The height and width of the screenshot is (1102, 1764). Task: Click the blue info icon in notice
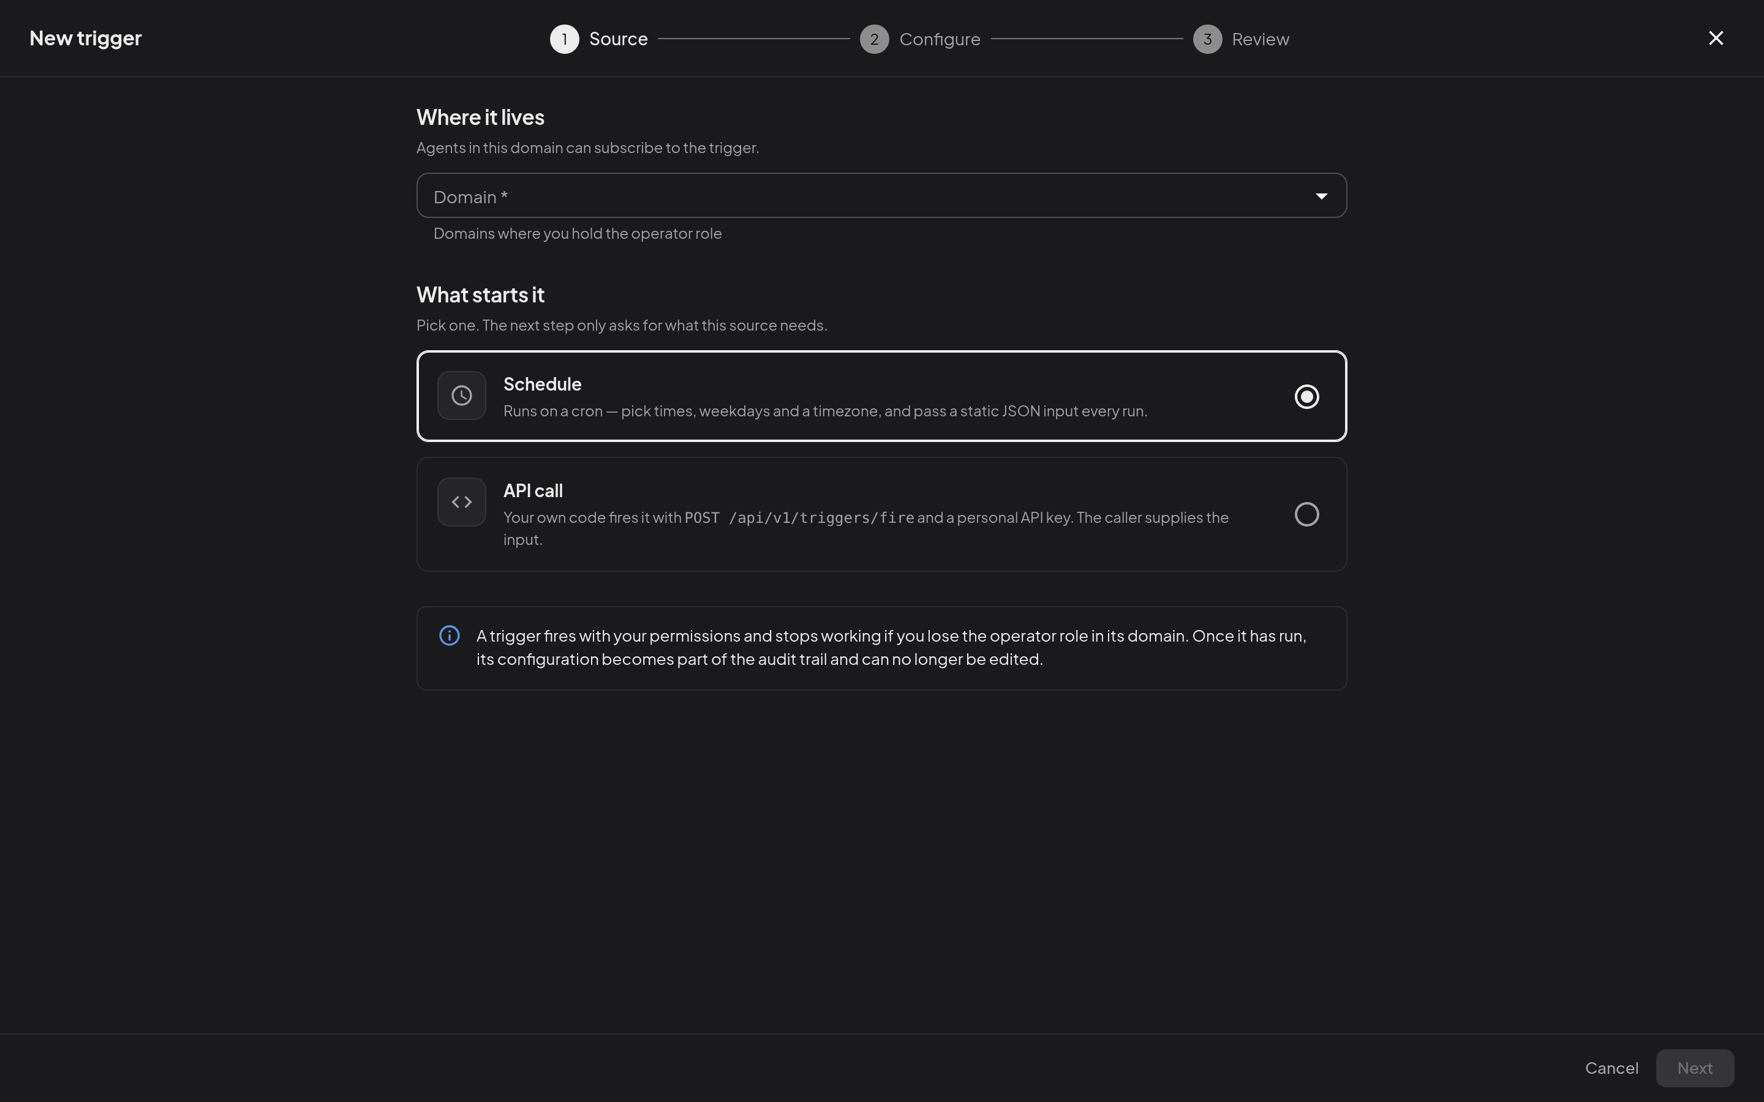(450, 635)
